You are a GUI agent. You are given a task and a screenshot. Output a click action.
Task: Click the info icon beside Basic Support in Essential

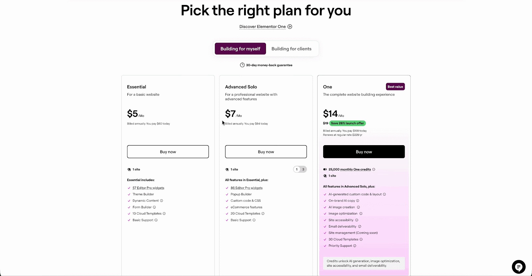tap(155, 220)
